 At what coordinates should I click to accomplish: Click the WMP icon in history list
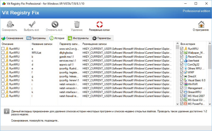186,72
